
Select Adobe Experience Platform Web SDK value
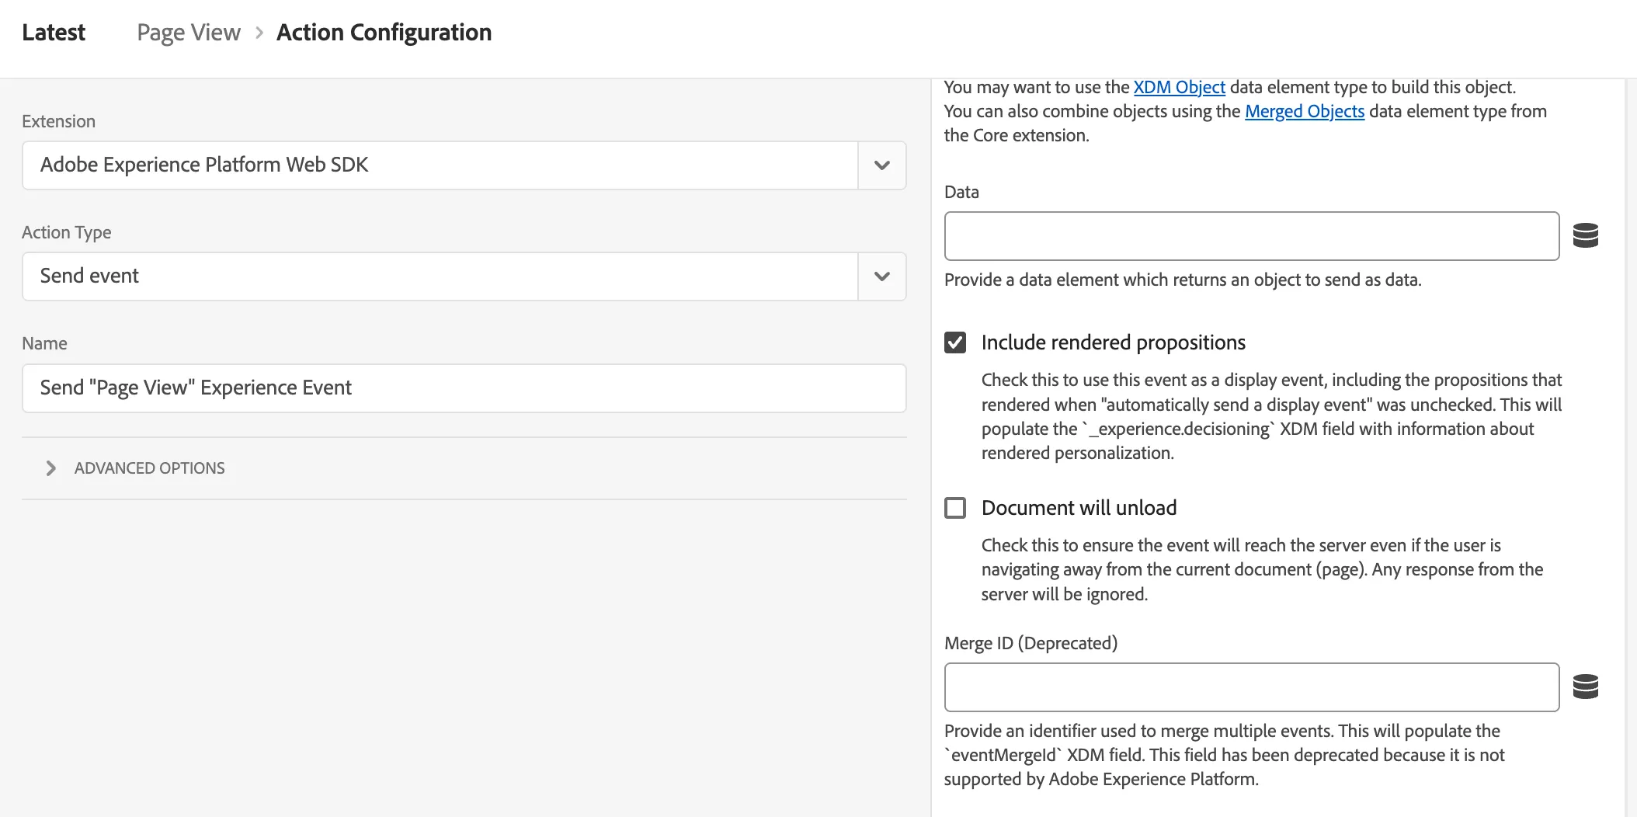(204, 165)
